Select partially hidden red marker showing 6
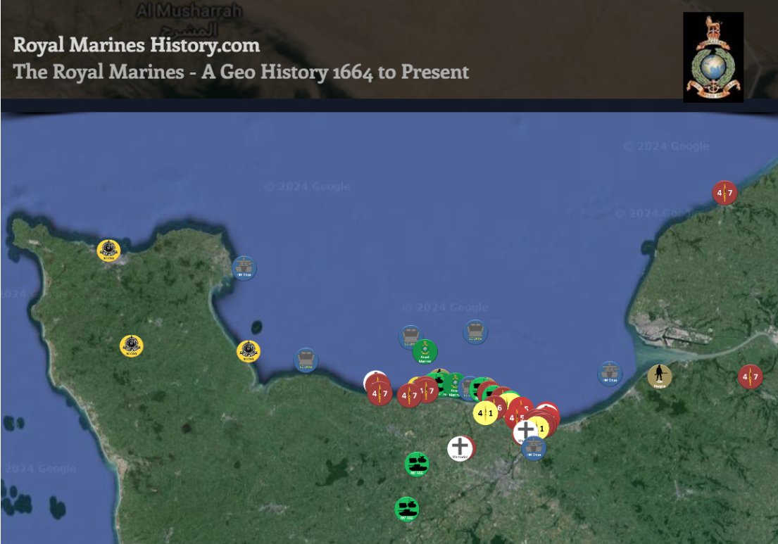Screen dimensions: 778x544 point(498,407)
